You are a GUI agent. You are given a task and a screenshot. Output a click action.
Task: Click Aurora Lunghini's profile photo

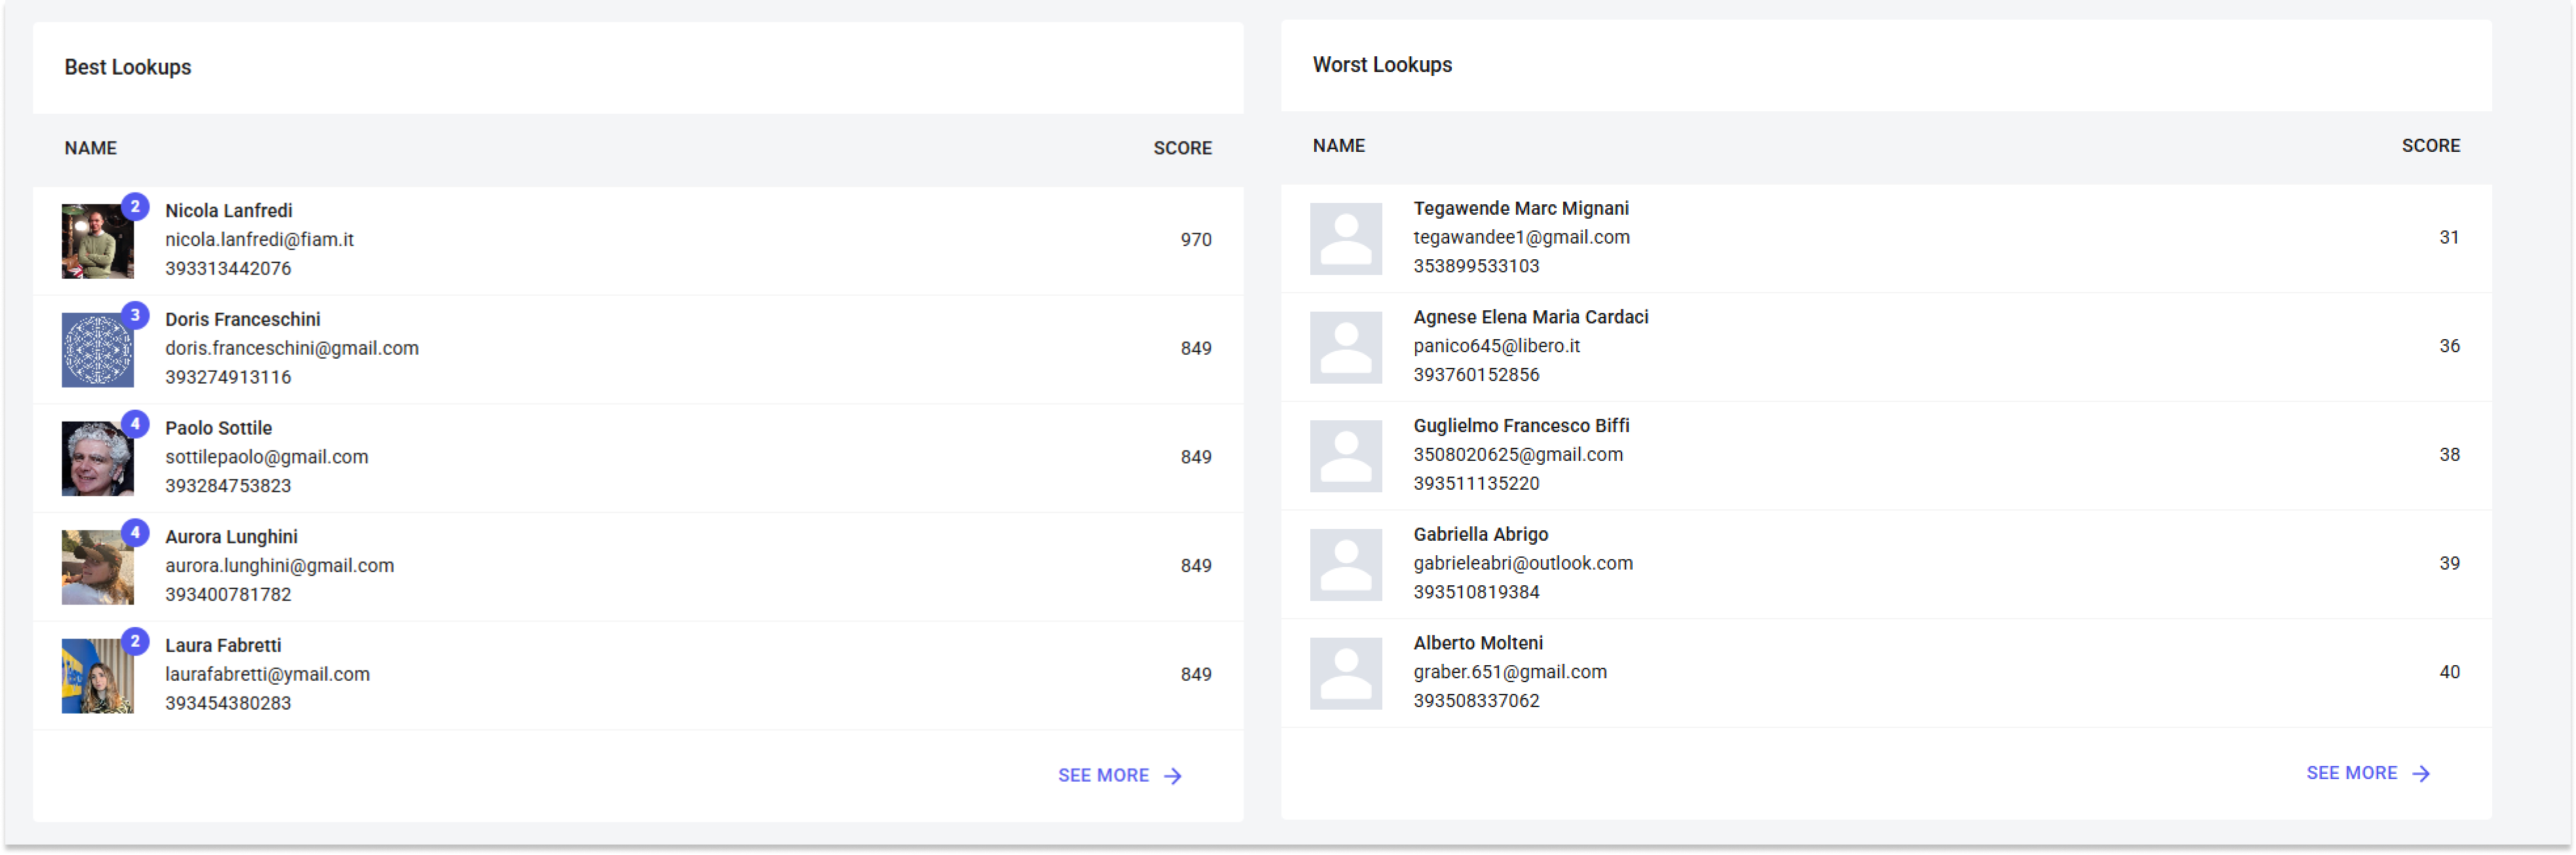point(97,568)
